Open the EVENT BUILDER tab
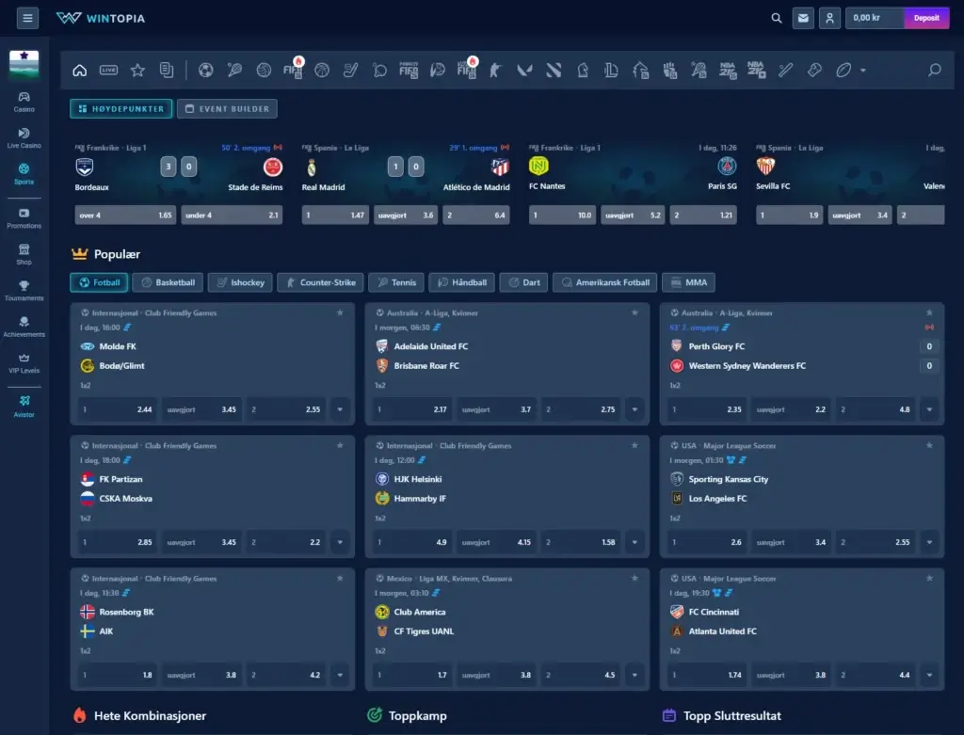964x735 pixels. (x=227, y=109)
